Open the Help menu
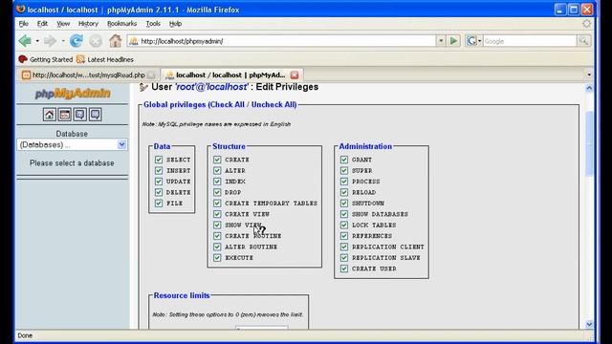This screenshot has width=612, height=344. pos(175,23)
